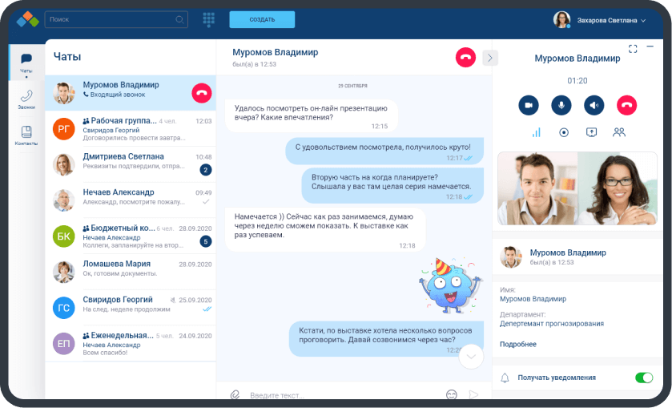Enter fullscreen mode for the call
This screenshot has width=672, height=408.
click(633, 49)
